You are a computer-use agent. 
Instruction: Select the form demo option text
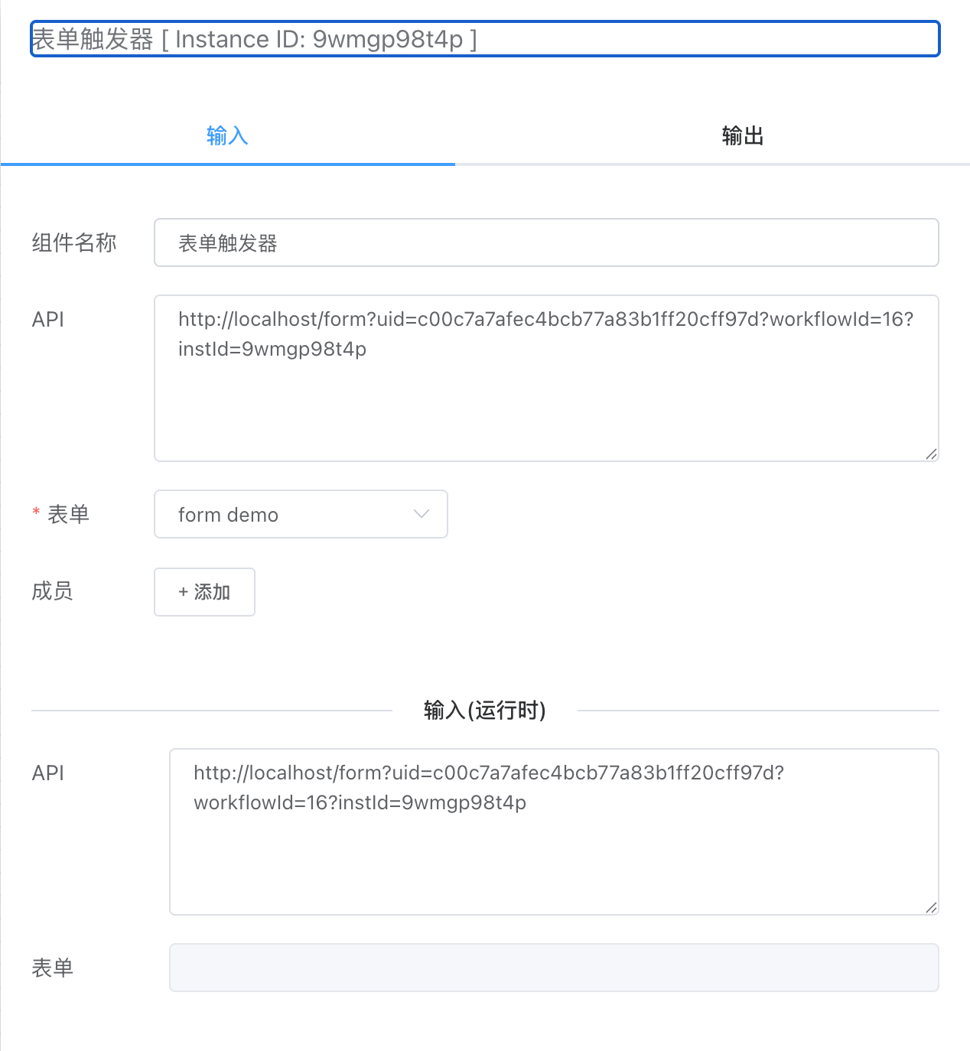227,514
